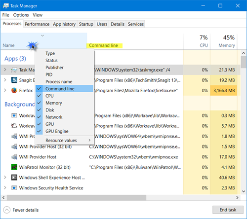Viewport: 247px width, 219px height.
Task: Click the Windows Security Health Service icon
Action: 14,188
